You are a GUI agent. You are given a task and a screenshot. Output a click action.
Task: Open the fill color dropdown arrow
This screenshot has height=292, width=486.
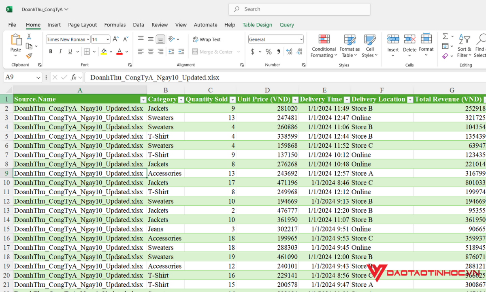click(x=111, y=52)
